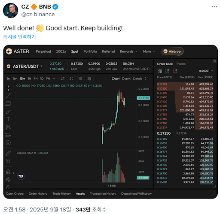Show only sell orders in order book
Viewport: 220px width, 214px height.
pos(175,71)
